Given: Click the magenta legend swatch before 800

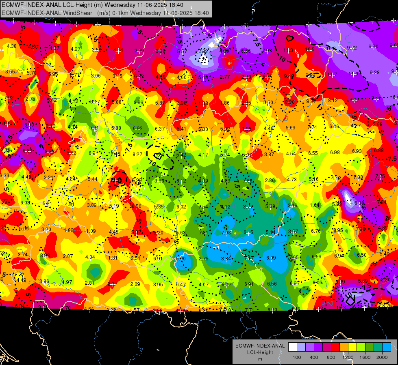Looking at the screenshot, I should [x=327, y=347].
